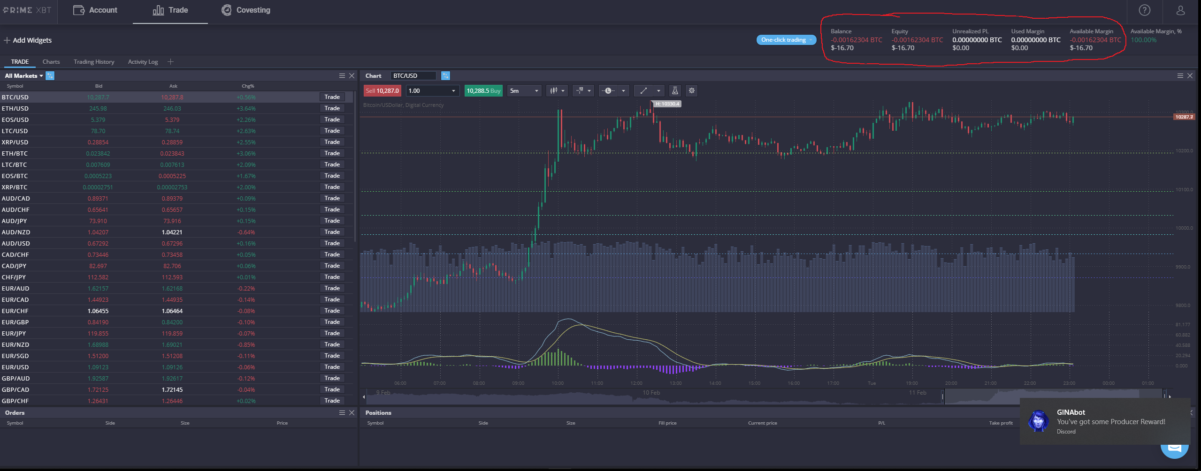Sort markets by Chg% column header
Viewport: 1201px width, 471px height.
click(248, 86)
